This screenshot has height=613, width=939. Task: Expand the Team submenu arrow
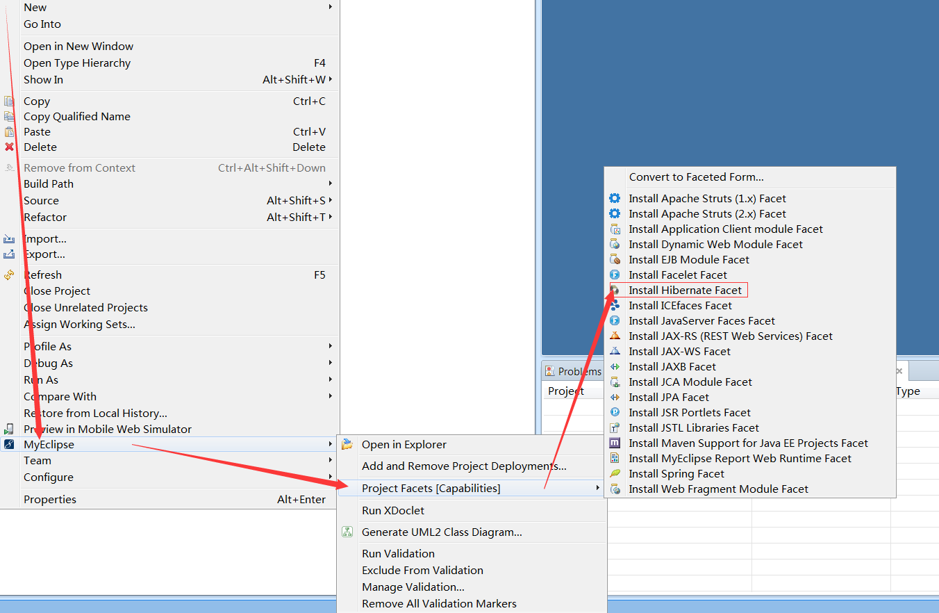tap(331, 460)
